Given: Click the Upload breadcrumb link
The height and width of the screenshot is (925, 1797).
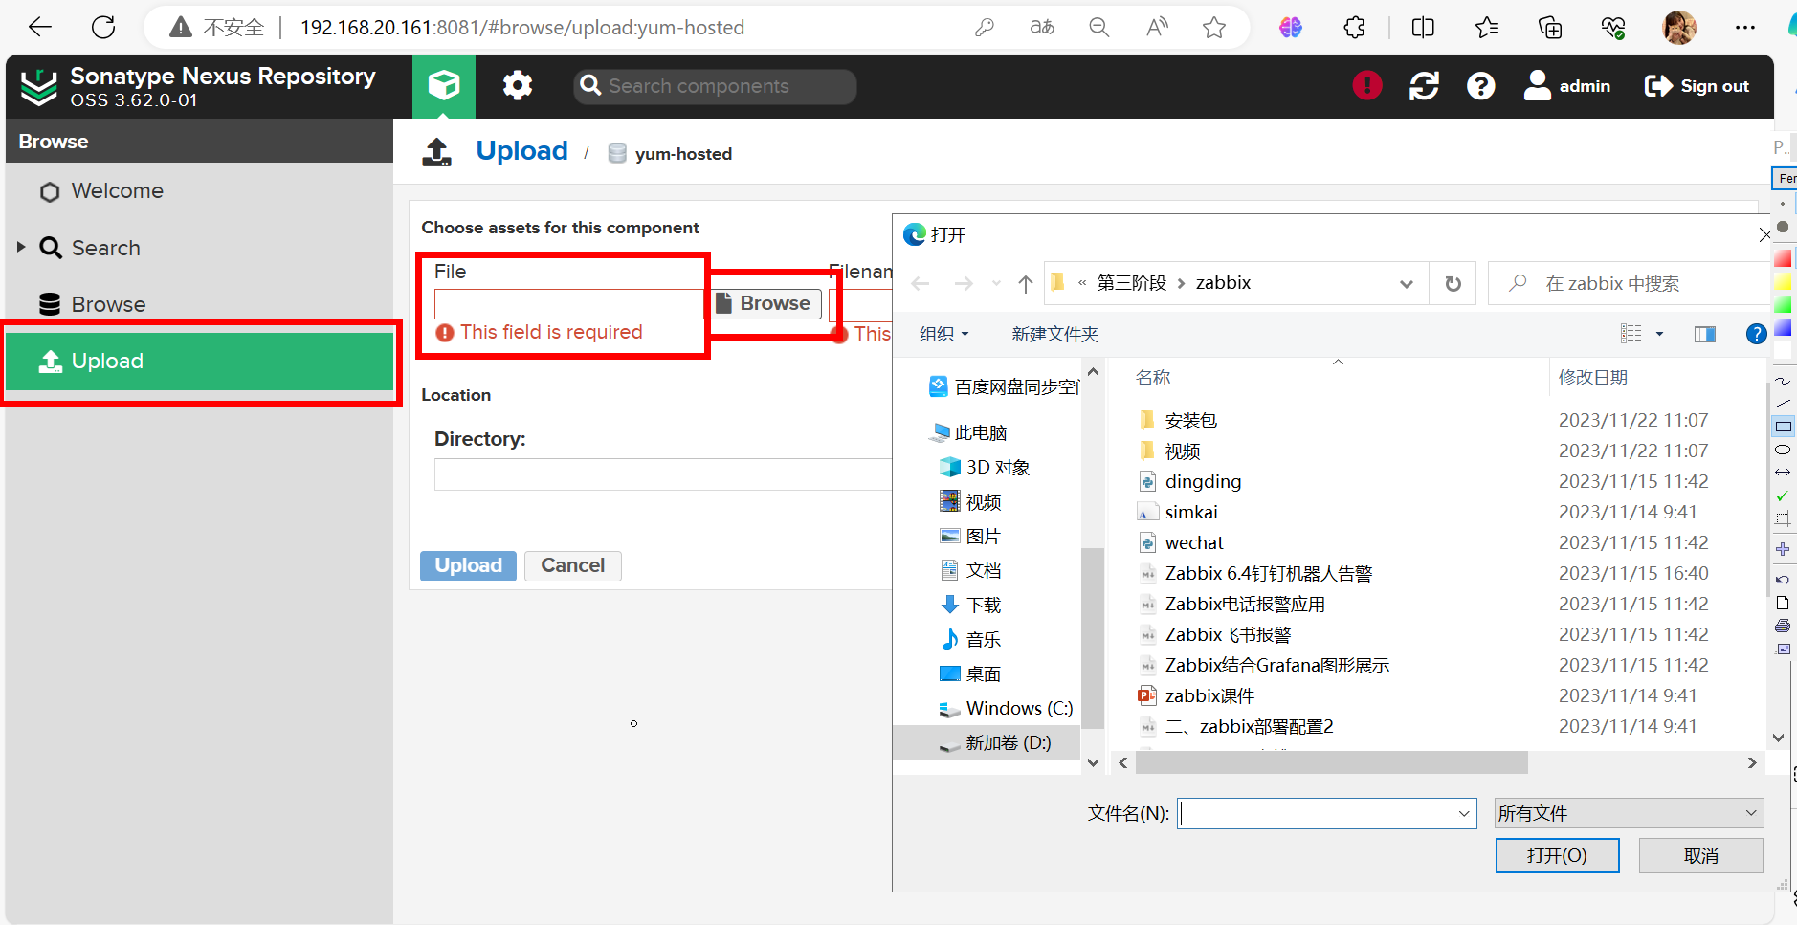Looking at the screenshot, I should point(521,151).
